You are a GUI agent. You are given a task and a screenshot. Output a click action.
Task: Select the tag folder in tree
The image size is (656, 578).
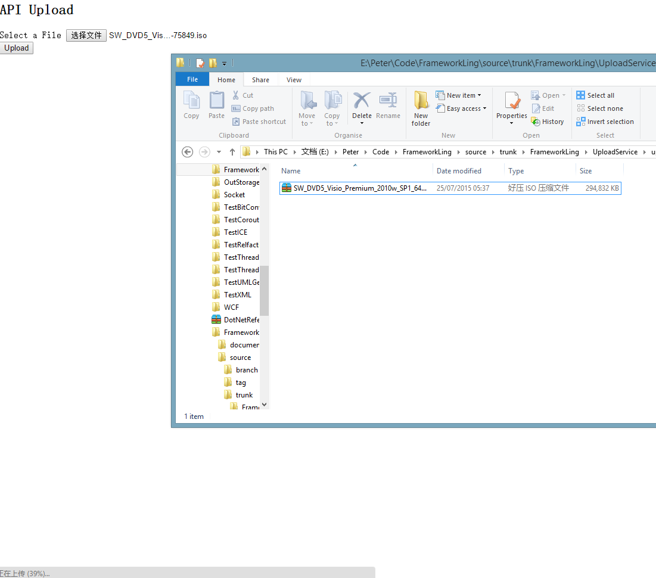coord(235,383)
